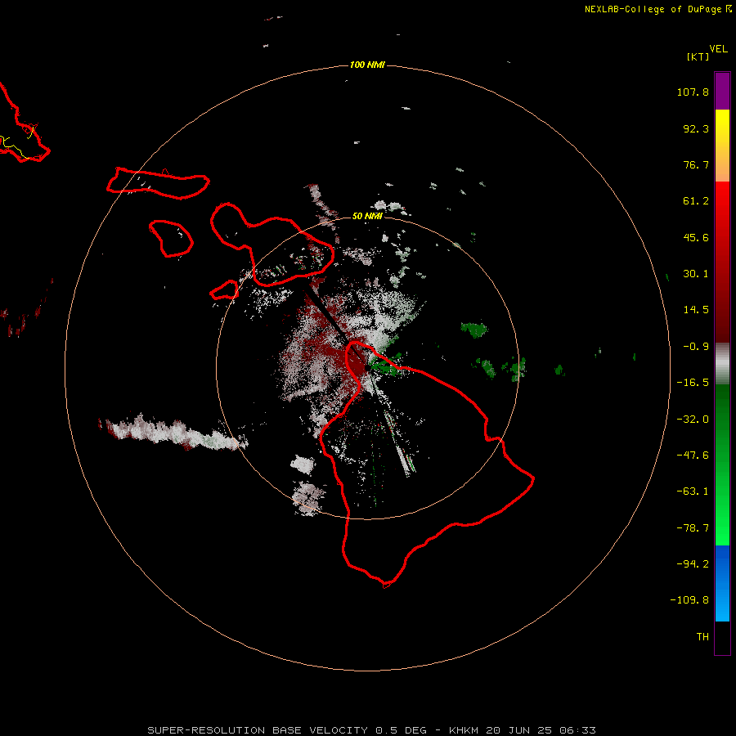Viewport: 736px width, 736px height.
Task: Click the 50 NMI range ring label
Action: [367, 216]
